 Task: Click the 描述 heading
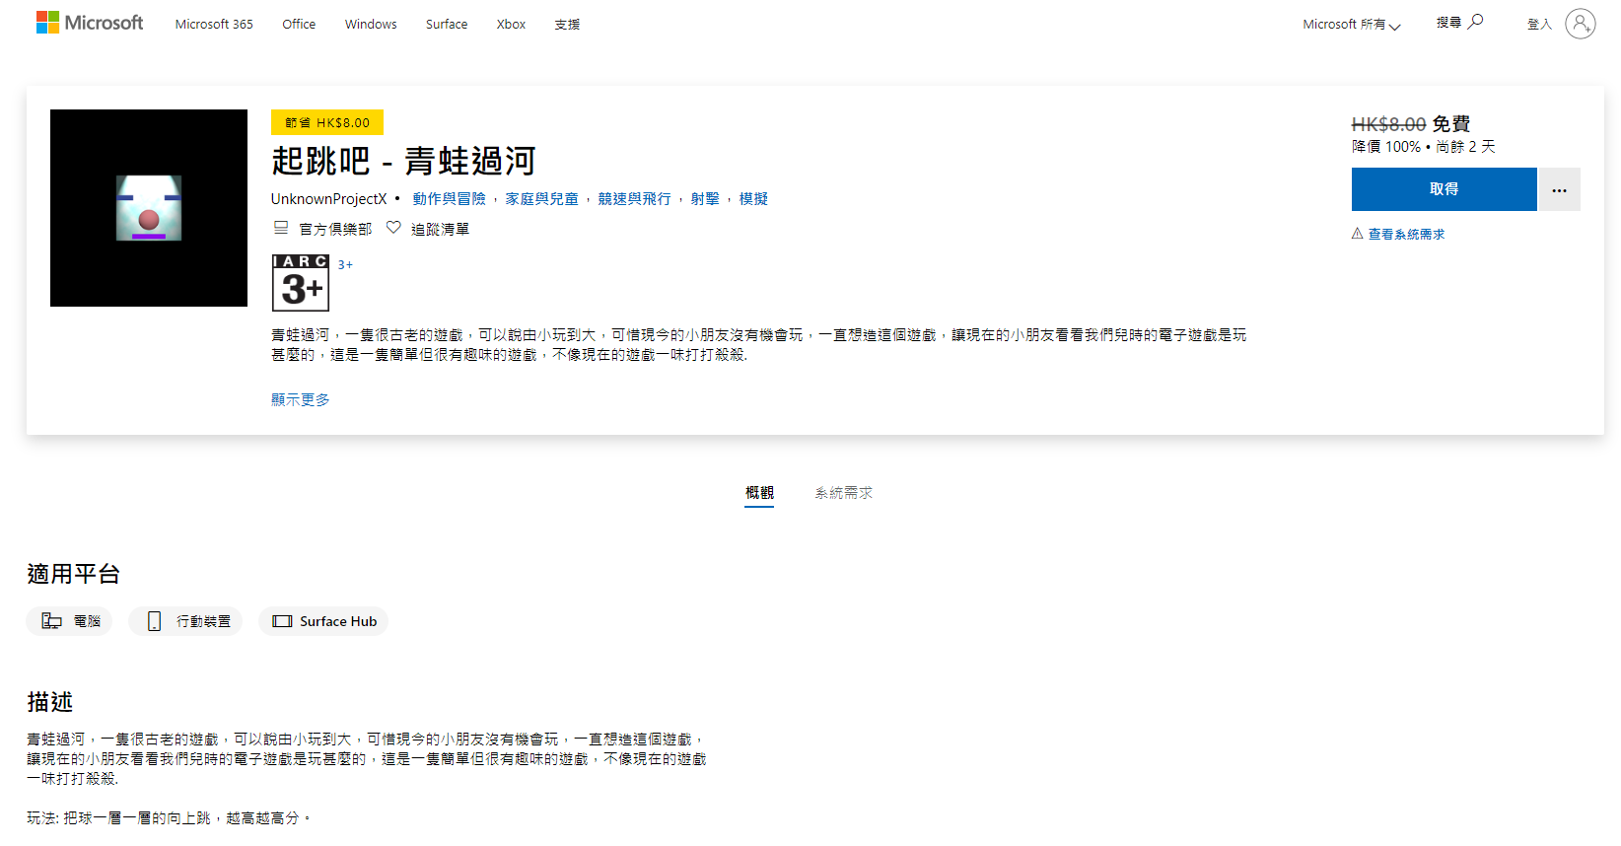pyautogui.click(x=50, y=702)
